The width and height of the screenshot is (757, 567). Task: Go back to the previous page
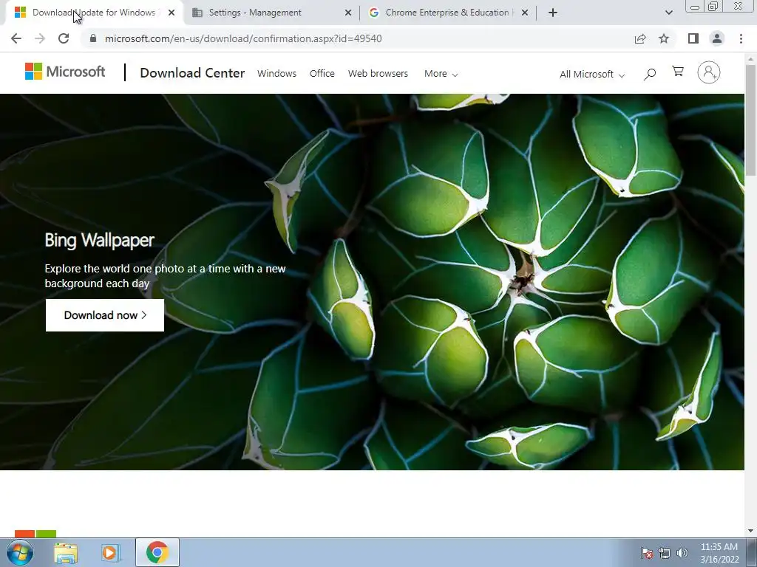16,38
